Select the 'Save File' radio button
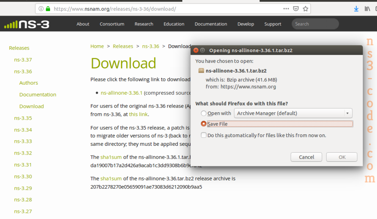This screenshot has width=377, height=219. coord(204,124)
